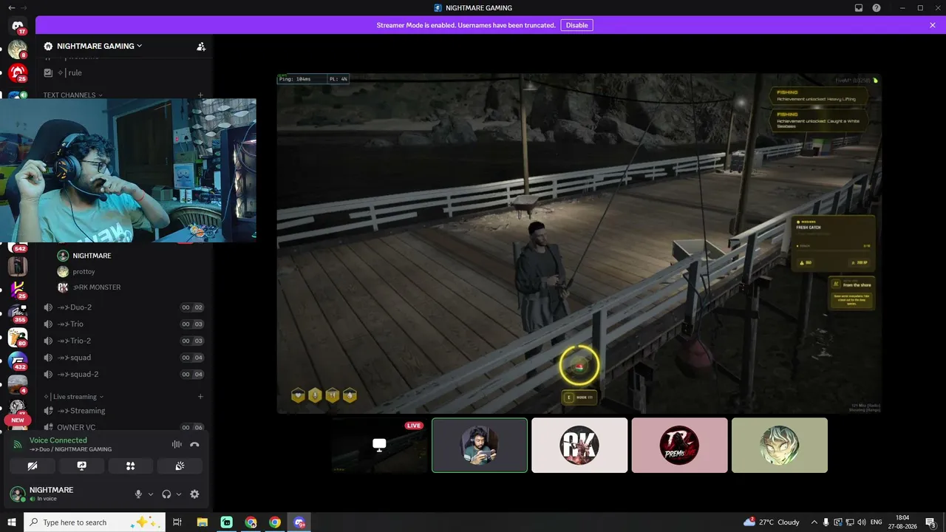Collapse the Live streaming category
Screen dimensions: 946x532
coord(74,397)
